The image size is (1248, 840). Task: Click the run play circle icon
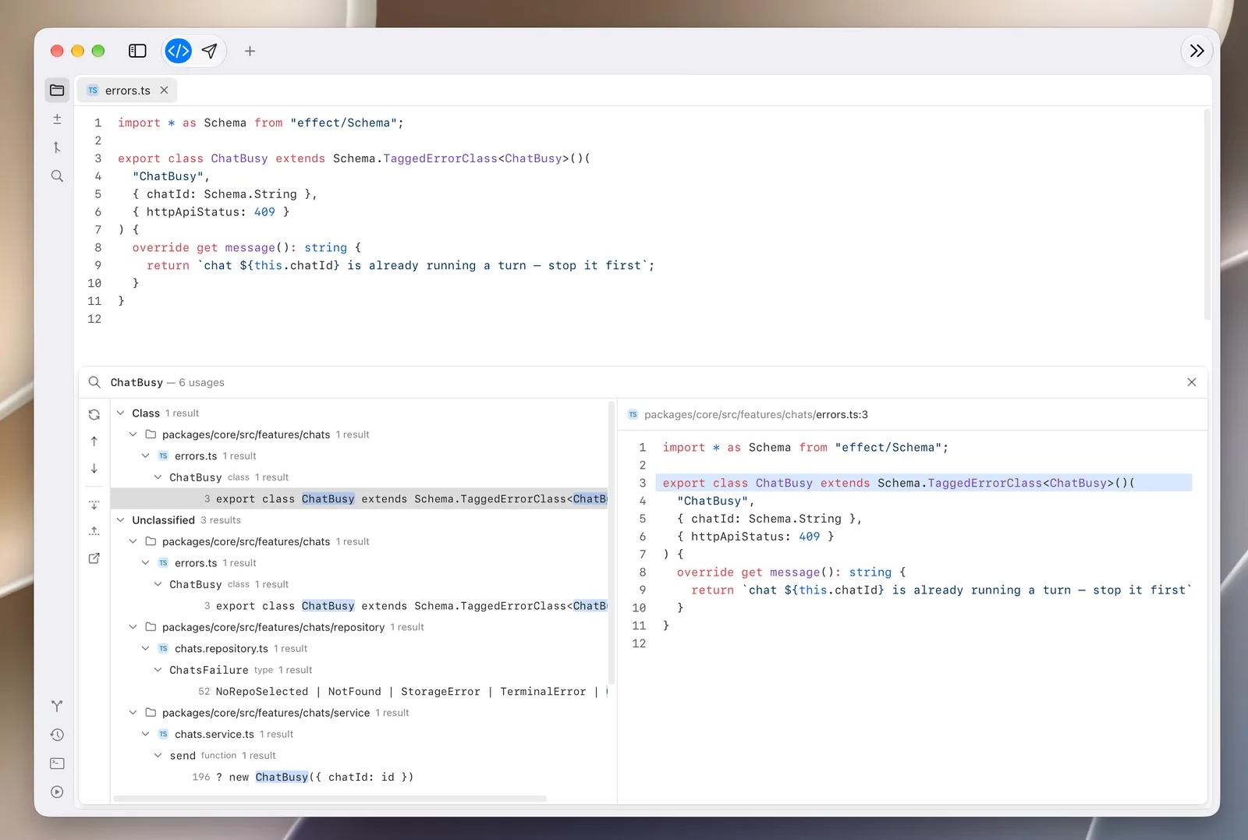coord(57,792)
